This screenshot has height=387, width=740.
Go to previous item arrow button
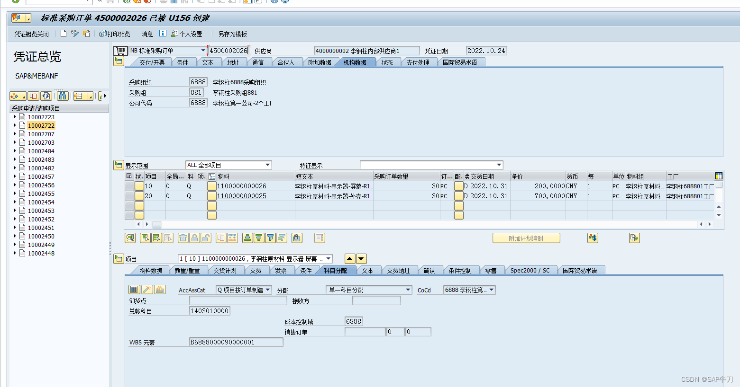point(350,259)
